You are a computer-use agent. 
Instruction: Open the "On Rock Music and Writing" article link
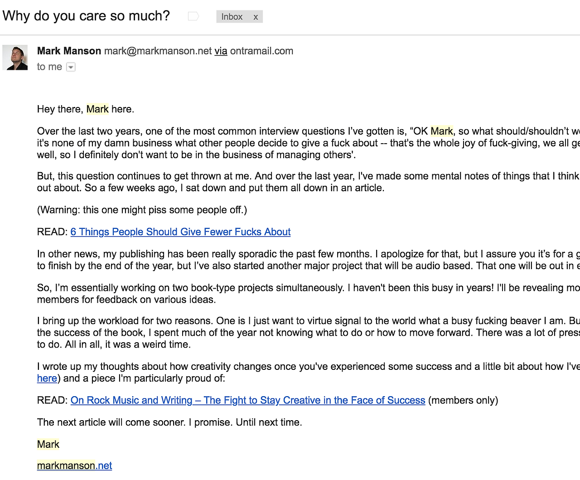pos(248,400)
